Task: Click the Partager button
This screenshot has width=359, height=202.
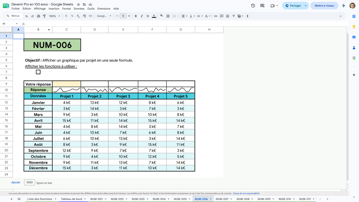Action: coord(293,6)
